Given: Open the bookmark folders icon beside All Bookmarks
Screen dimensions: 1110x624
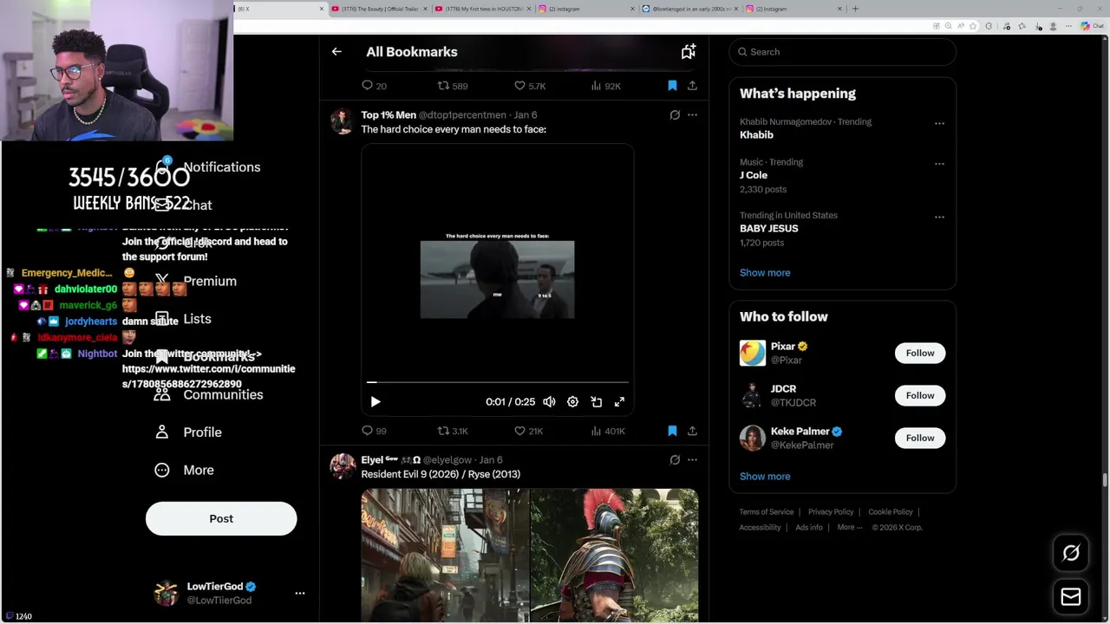Looking at the screenshot, I should tap(689, 52).
